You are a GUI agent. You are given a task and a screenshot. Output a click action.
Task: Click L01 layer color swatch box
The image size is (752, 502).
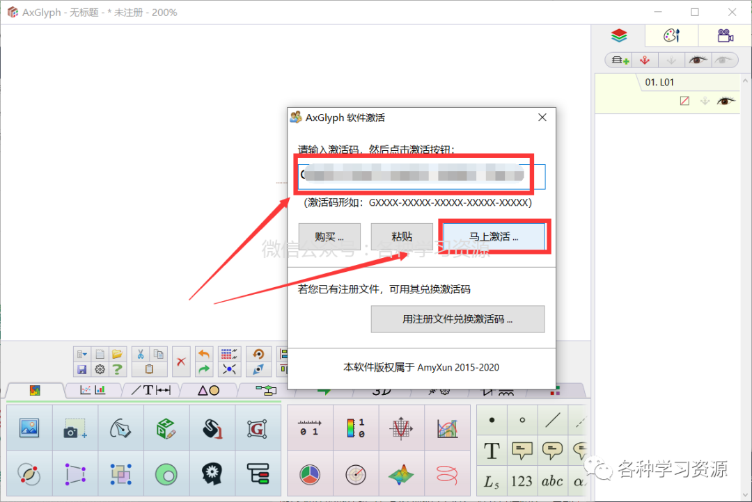[x=685, y=101]
